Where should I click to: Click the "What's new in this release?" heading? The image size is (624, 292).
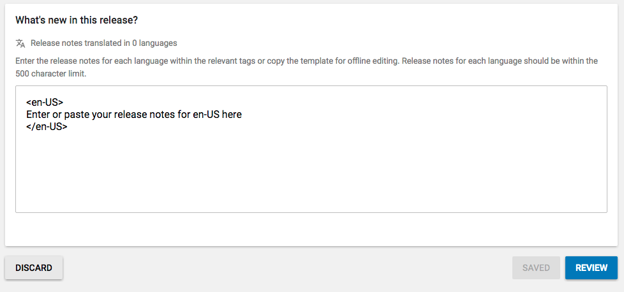[x=77, y=20]
